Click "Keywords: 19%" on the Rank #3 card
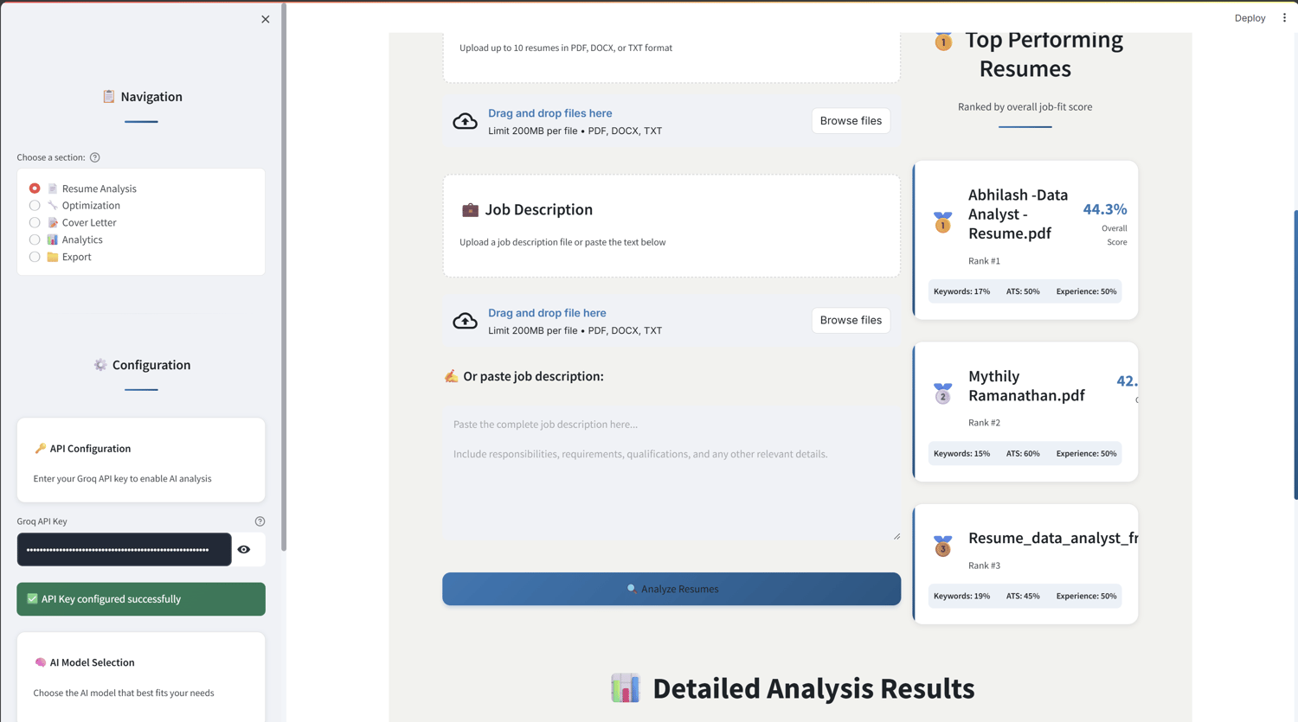Image resolution: width=1298 pixels, height=722 pixels. coord(961,596)
